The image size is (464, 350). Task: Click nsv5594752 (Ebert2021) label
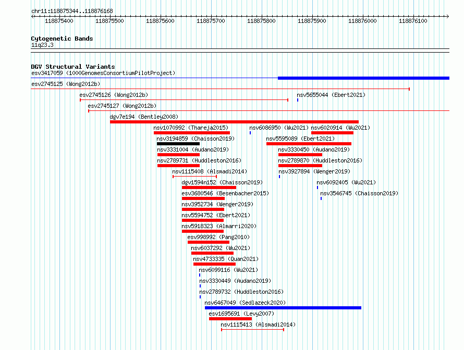click(216, 215)
